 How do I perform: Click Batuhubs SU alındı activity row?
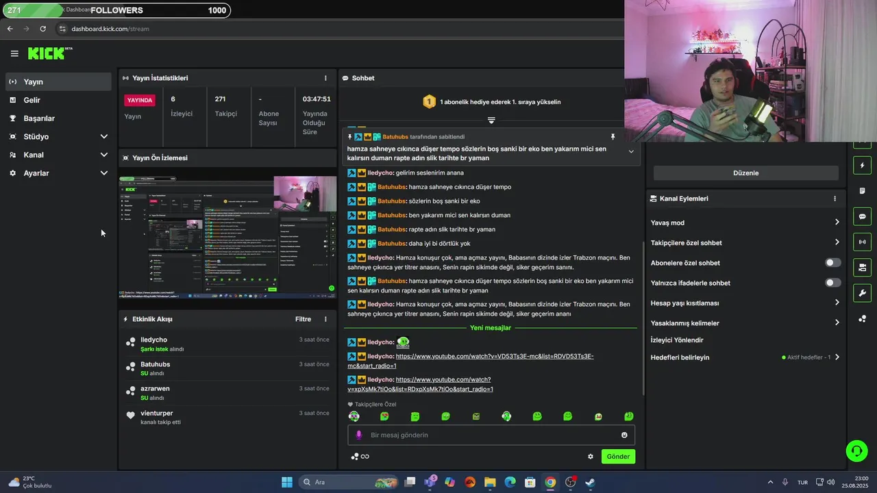[227, 368]
